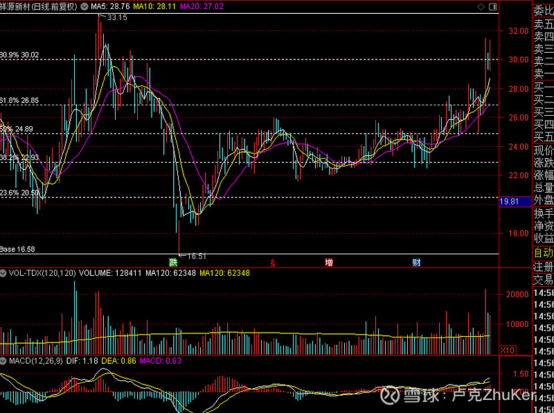The width and height of the screenshot is (554, 413).
Task: Click white MA120: 62348 volume legend
Action: [170, 273]
